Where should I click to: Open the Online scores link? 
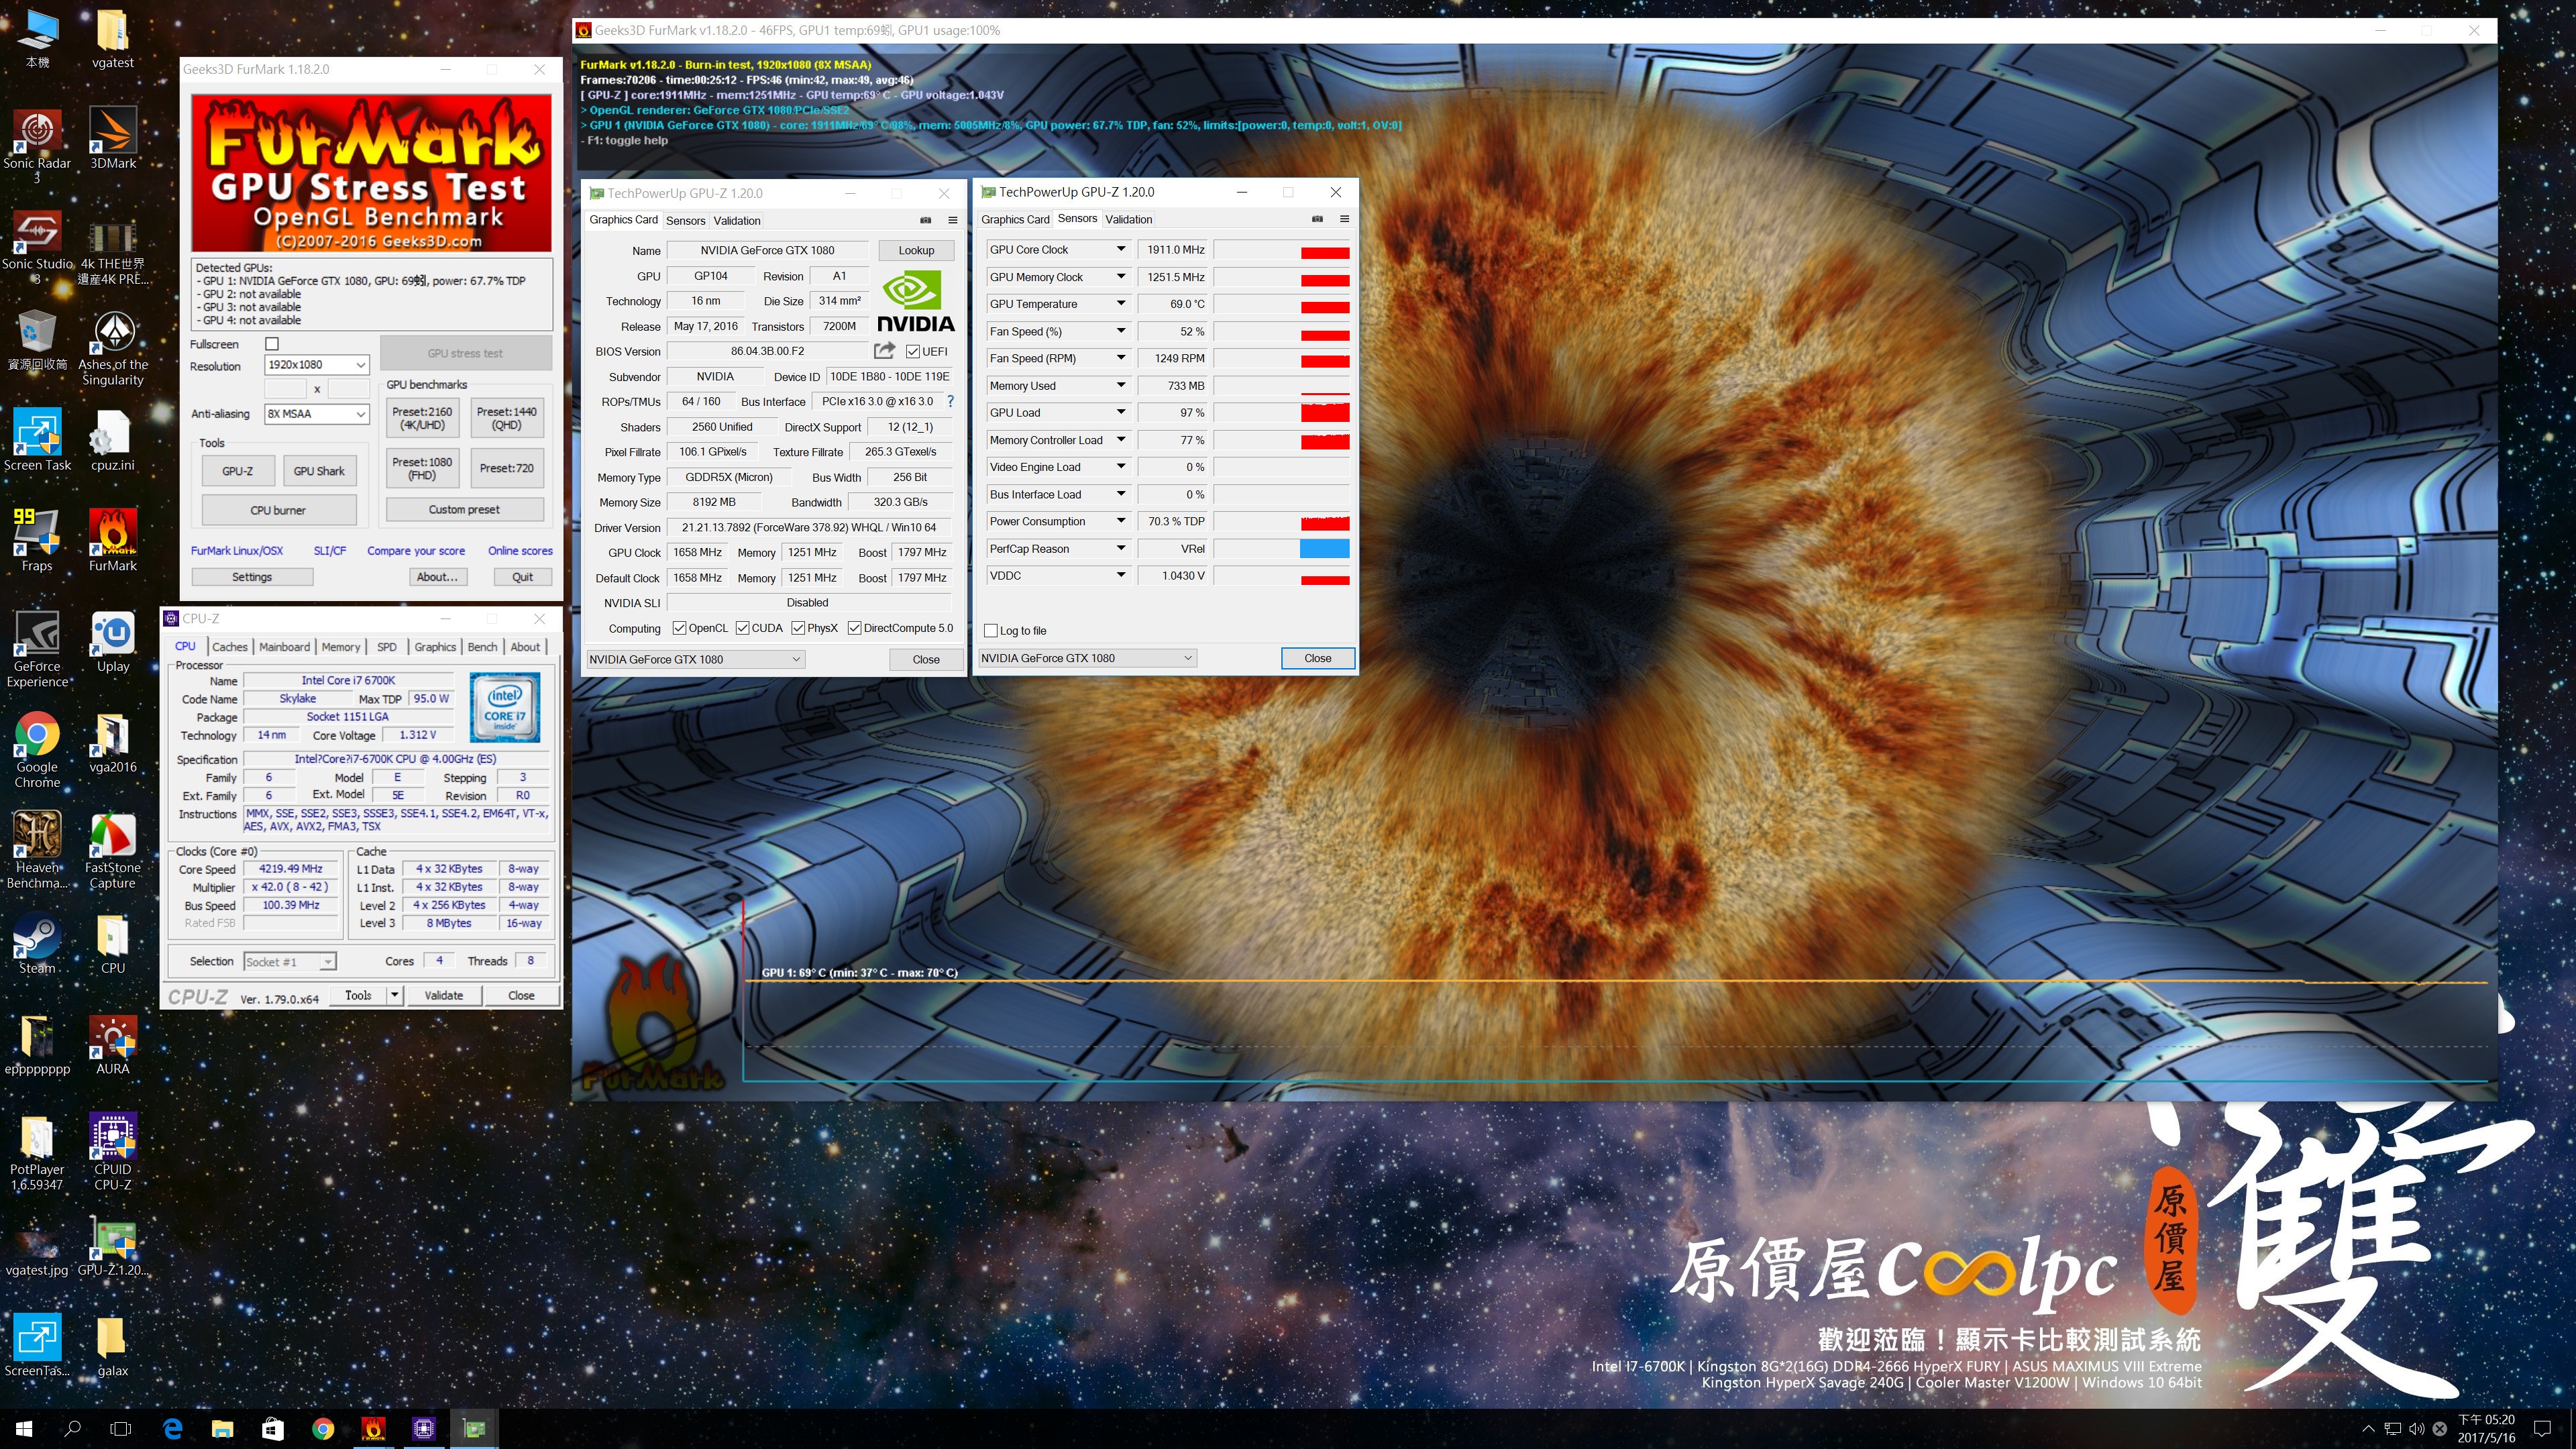click(520, 551)
